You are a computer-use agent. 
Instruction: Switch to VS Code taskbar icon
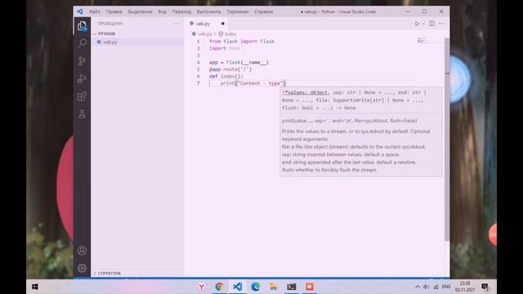(x=238, y=287)
